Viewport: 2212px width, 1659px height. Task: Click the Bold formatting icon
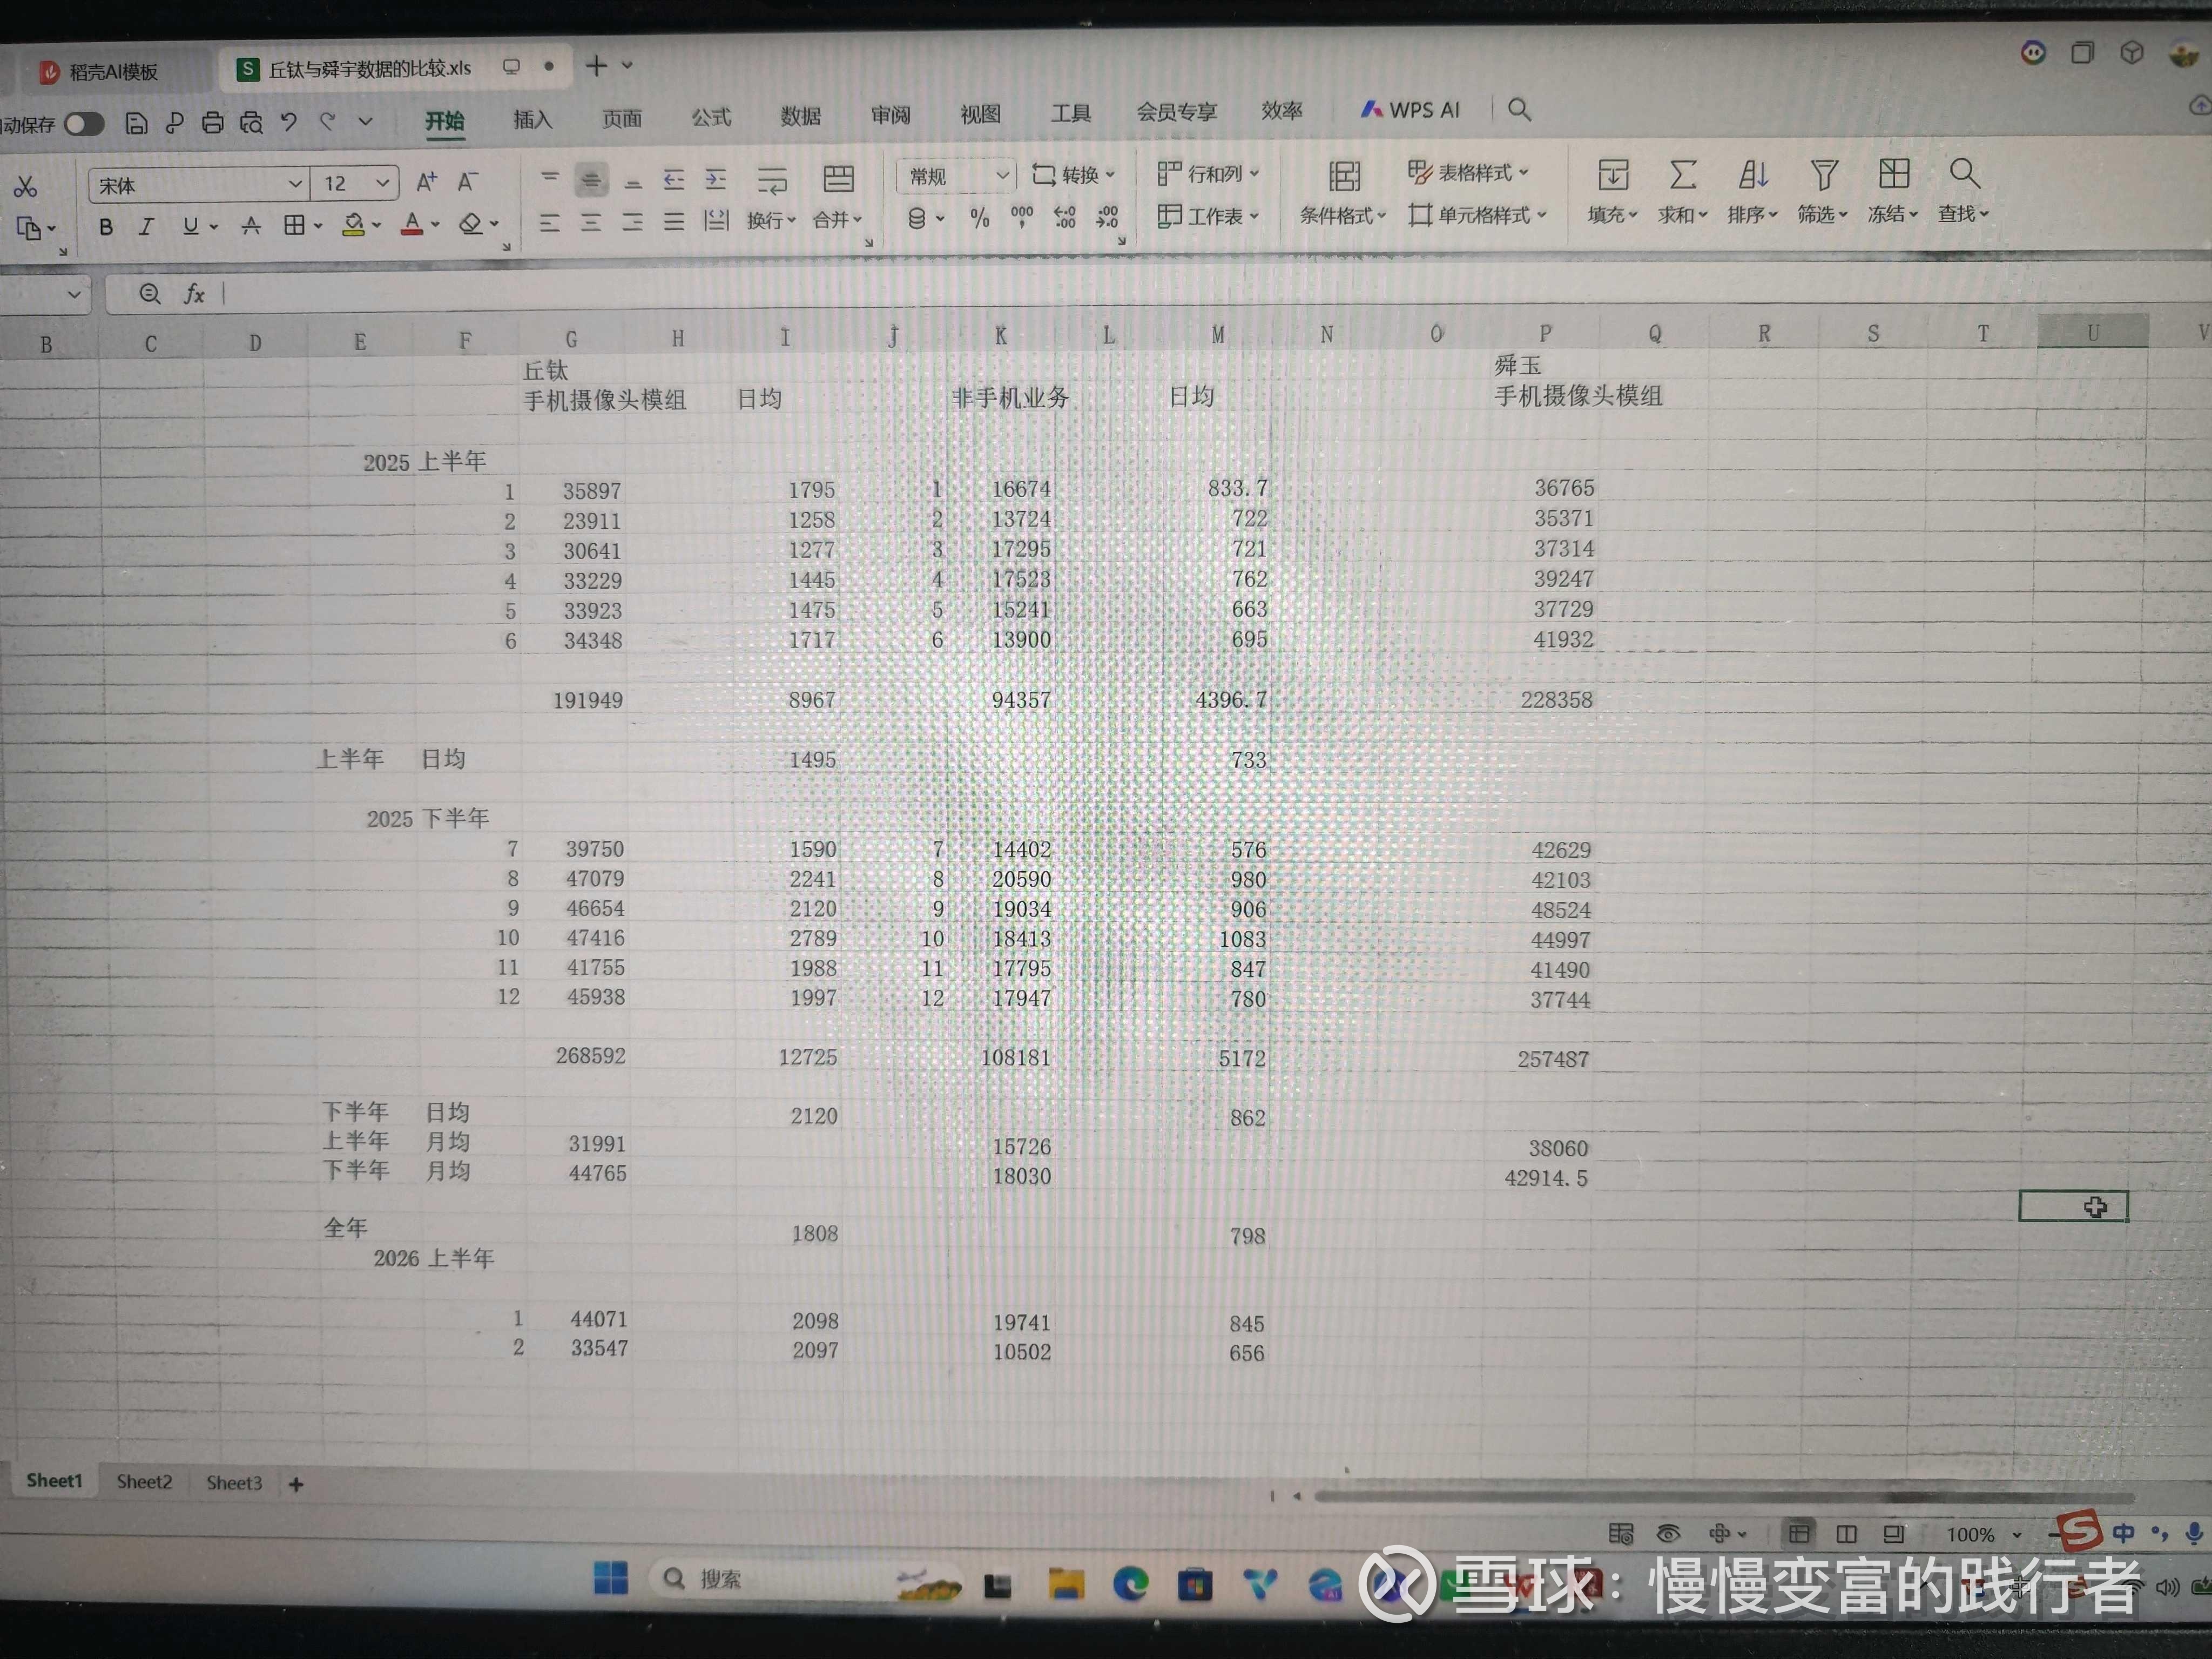tap(106, 227)
